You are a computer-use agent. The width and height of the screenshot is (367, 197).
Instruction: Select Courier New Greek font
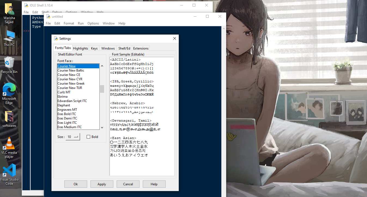(x=78, y=84)
